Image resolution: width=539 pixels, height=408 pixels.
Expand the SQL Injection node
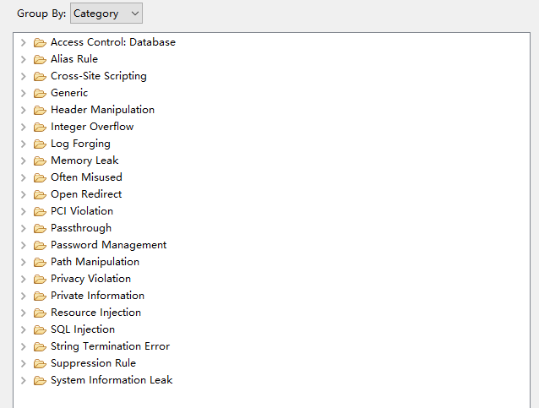tap(24, 329)
